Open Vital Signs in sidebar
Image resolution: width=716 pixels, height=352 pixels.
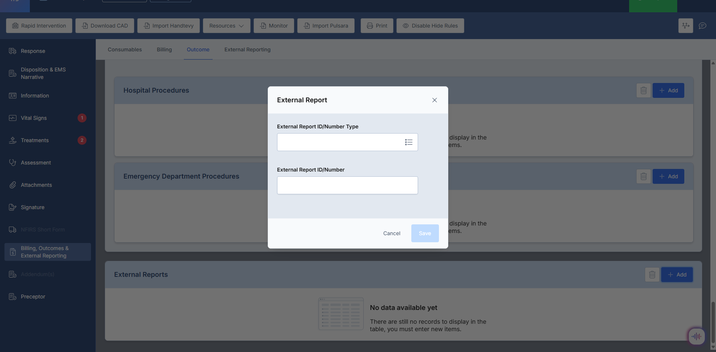34,118
